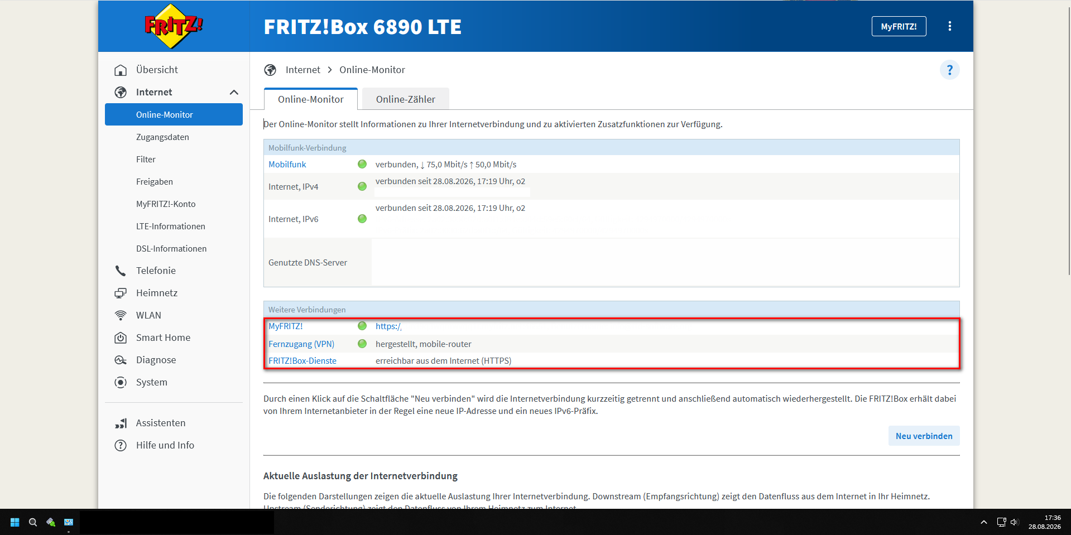Click the Internet, IPv6 green status dot

pyautogui.click(x=362, y=219)
